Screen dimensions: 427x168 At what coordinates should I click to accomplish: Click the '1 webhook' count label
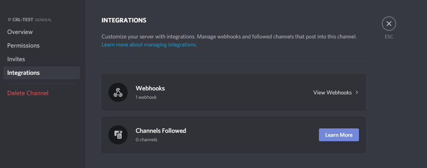coord(146,97)
